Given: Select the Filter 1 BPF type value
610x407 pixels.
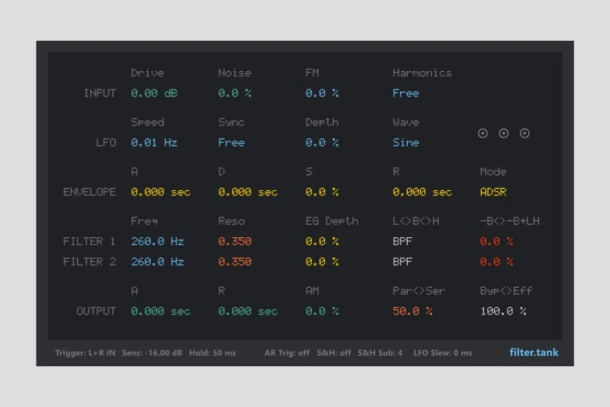Looking at the screenshot, I should (402, 241).
